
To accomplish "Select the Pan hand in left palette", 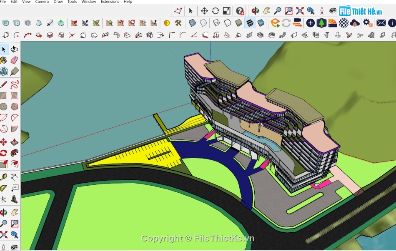I will point(15,212).
